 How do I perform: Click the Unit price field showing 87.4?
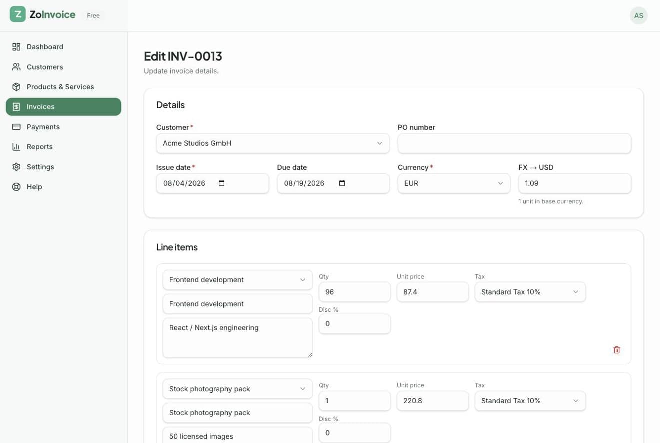433,292
